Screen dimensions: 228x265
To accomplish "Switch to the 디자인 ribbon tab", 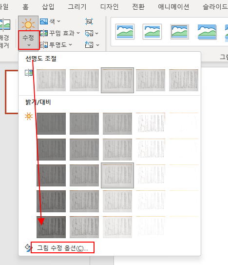I will [109, 7].
